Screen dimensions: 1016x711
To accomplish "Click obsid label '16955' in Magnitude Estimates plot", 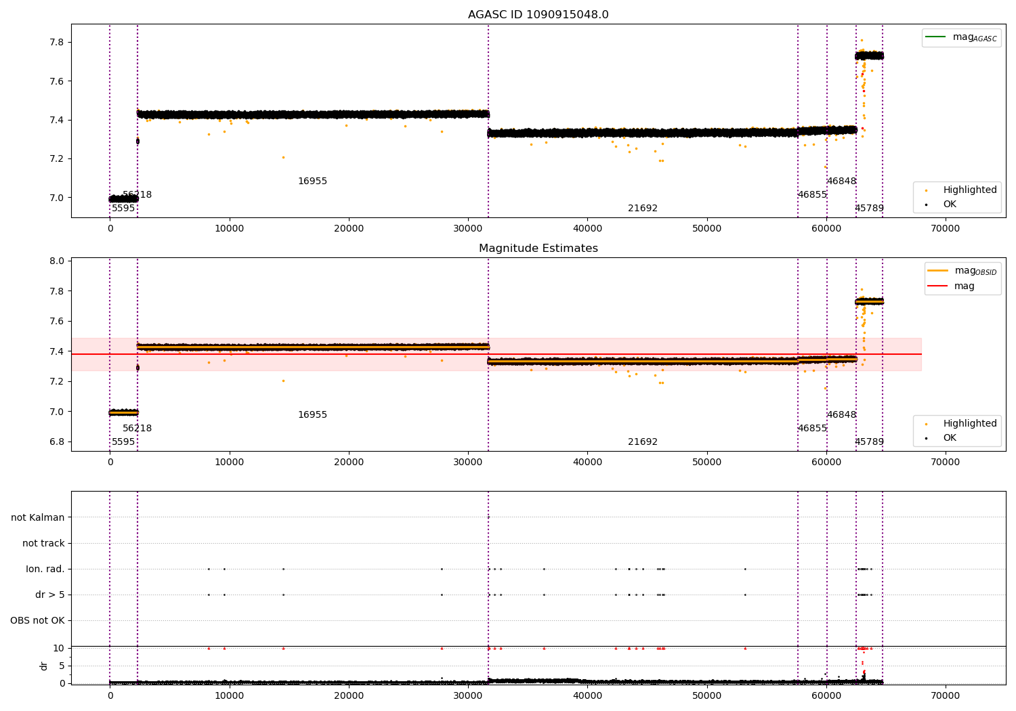I will (312, 415).
